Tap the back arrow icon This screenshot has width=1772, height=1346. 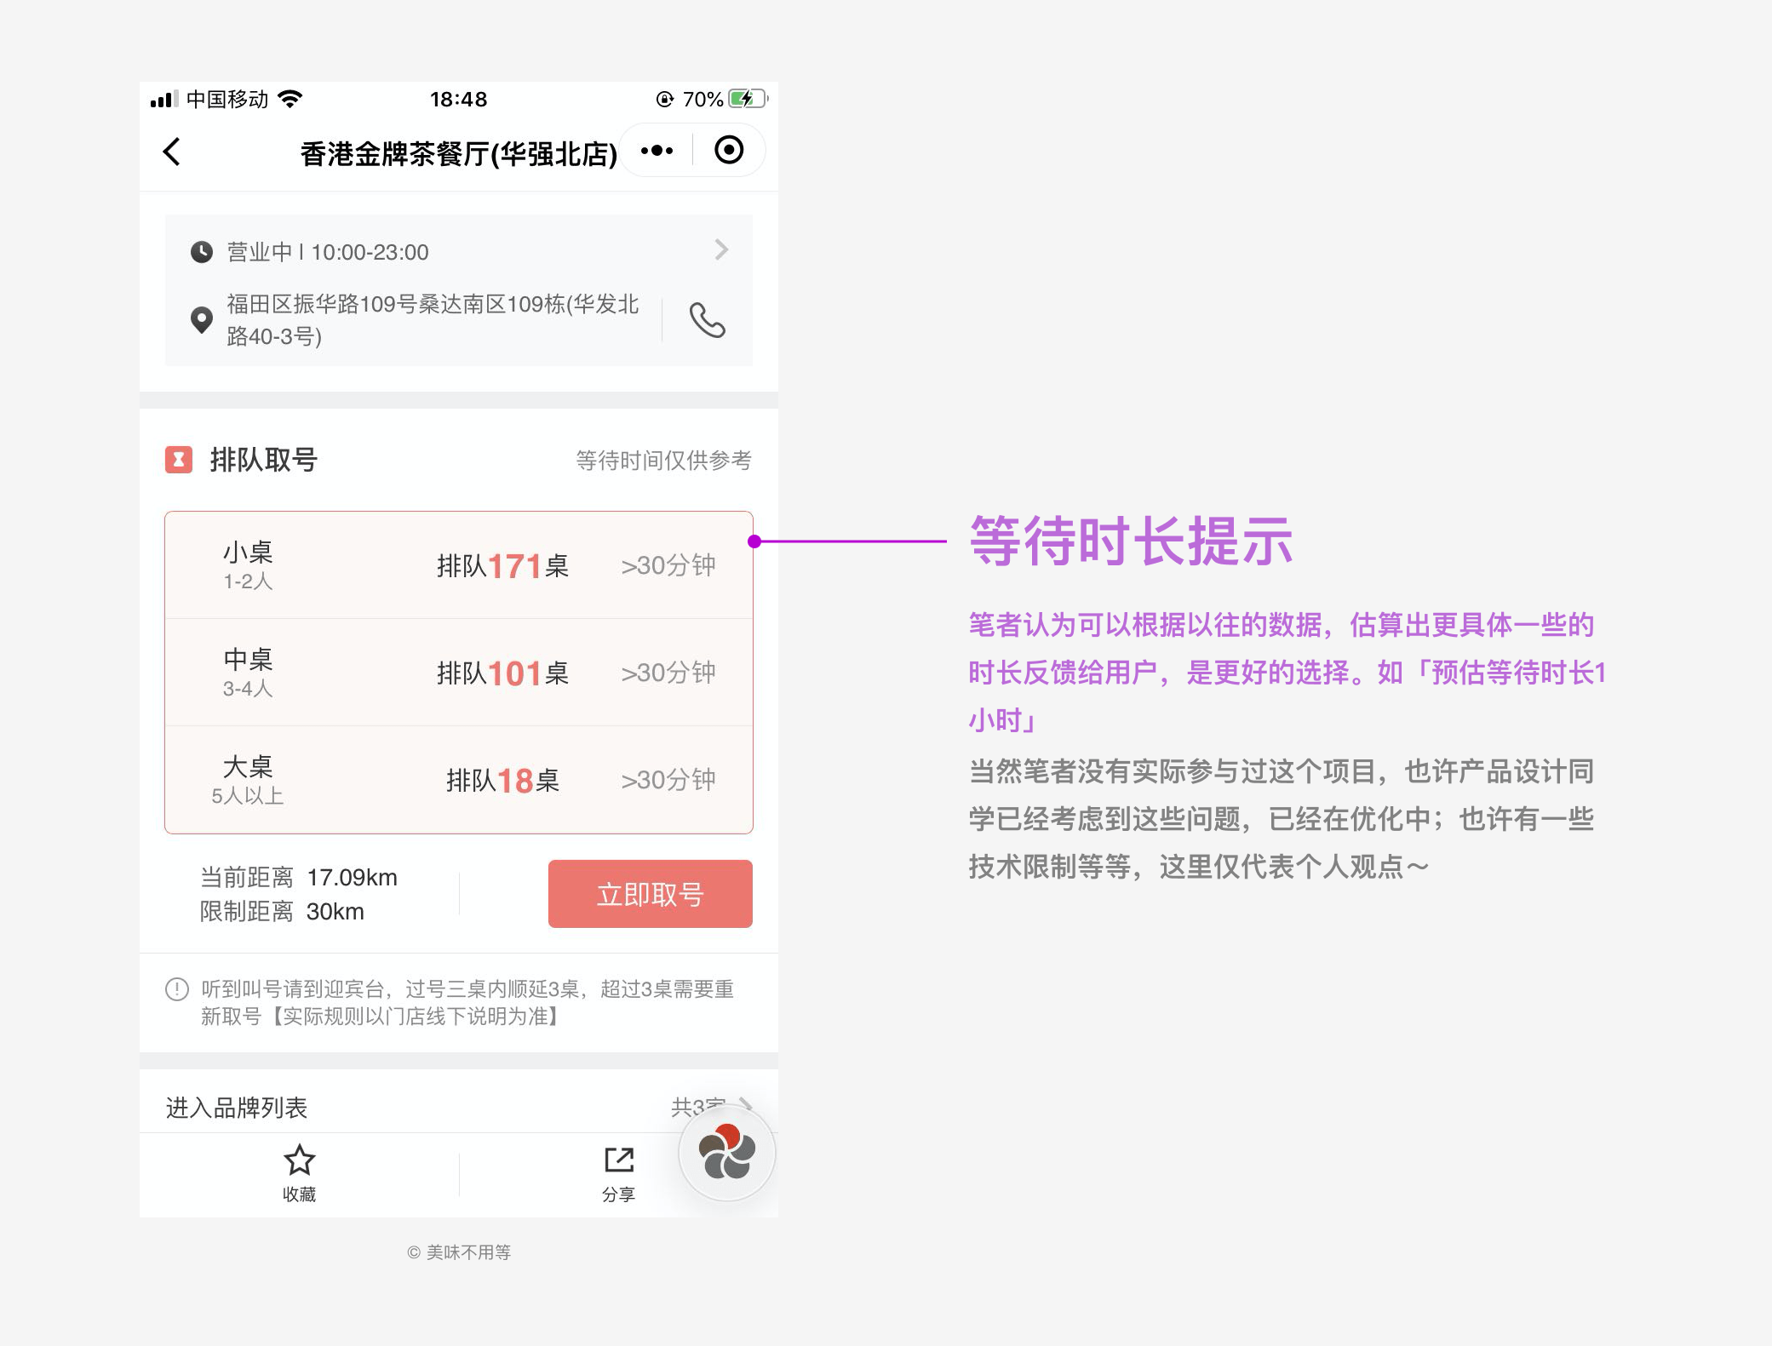[172, 152]
